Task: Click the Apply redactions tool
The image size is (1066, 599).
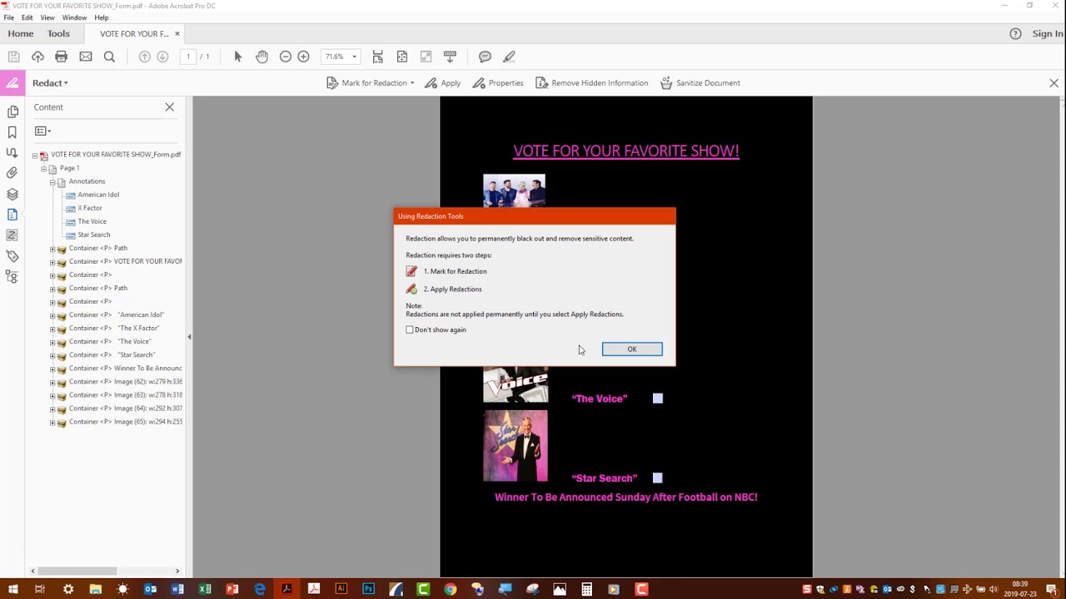Action: point(442,83)
